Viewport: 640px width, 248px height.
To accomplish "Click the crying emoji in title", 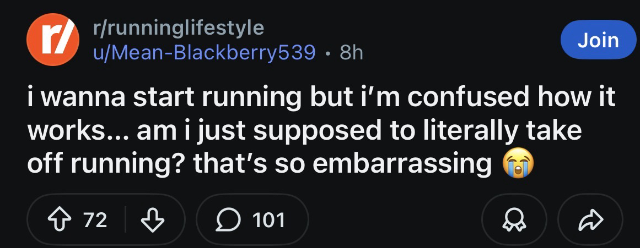I will pyautogui.click(x=515, y=163).
